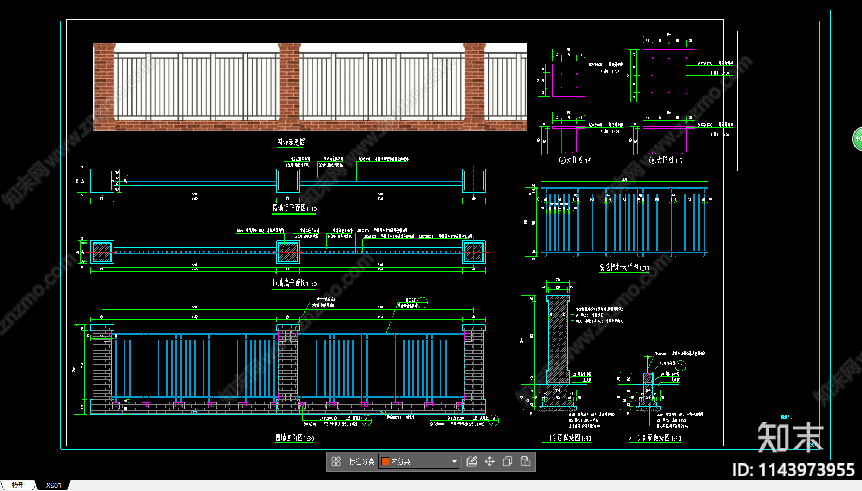The image size is (862, 491).
Task: Click the copy overlapping squares icon
Action: [508, 461]
